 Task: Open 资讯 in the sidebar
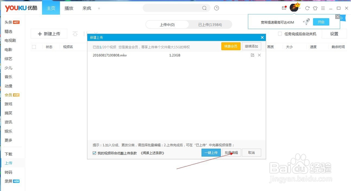click(8, 122)
